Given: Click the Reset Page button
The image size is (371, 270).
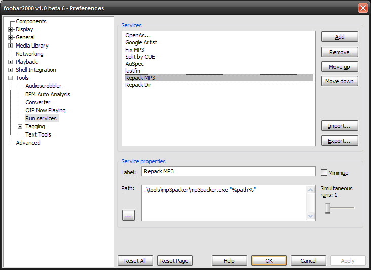Looking at the screenshot, I should point(174,261).
